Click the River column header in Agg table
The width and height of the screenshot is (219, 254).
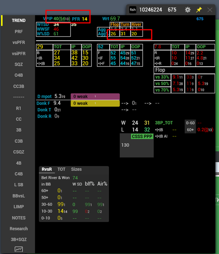(x=136, y=24)
